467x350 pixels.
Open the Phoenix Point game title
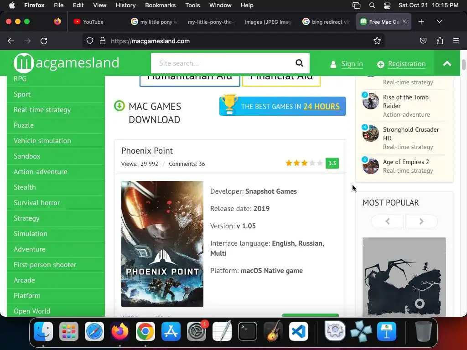tap(147, 150)
